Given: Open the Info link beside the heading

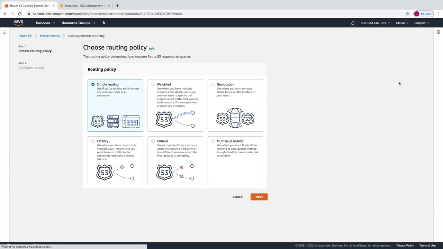Looking at the screenshot, I should tap(152, 48).
